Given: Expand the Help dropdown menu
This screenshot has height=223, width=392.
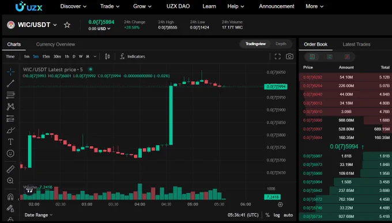Looking at the screenshot, I should point(236,6).
